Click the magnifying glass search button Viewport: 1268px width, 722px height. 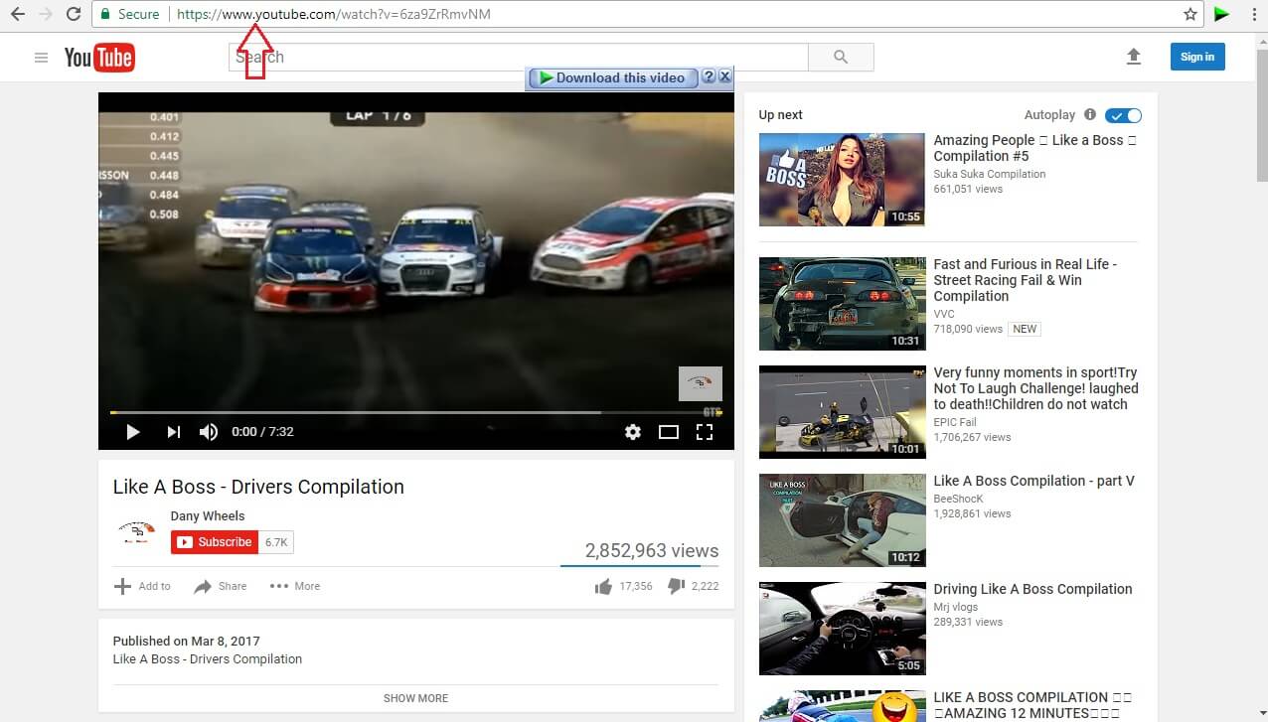(x=841, y=57)
